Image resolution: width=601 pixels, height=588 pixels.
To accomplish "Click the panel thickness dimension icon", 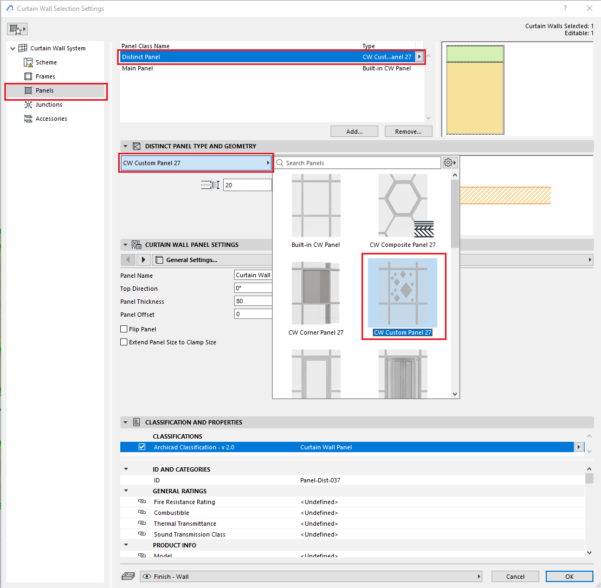I will [x=210, y=185].
